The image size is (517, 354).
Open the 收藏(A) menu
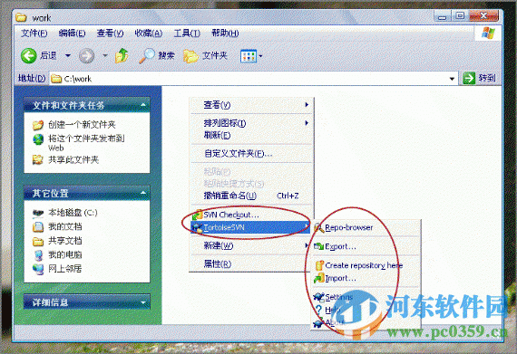point(149,33)
